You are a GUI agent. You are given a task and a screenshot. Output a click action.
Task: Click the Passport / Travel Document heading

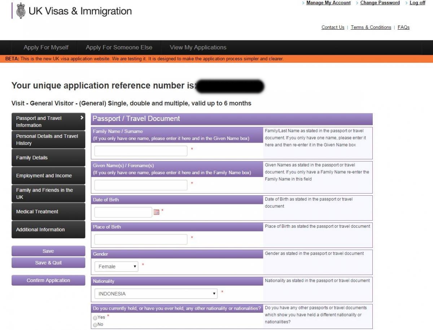pos(136,118)
